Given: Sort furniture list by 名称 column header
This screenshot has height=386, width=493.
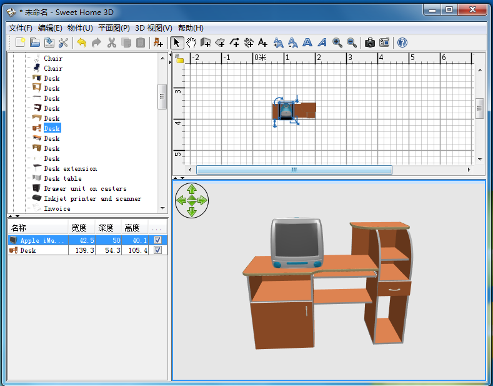Looking at the screenshot, I should pyautogui.click(x=36, y=228).
